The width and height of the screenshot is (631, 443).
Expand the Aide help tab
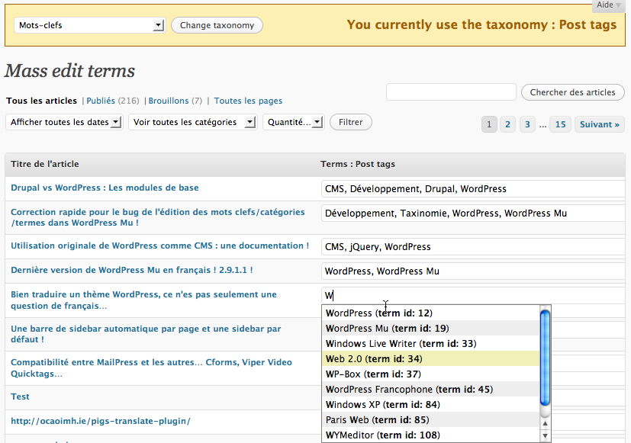[609, 5]
